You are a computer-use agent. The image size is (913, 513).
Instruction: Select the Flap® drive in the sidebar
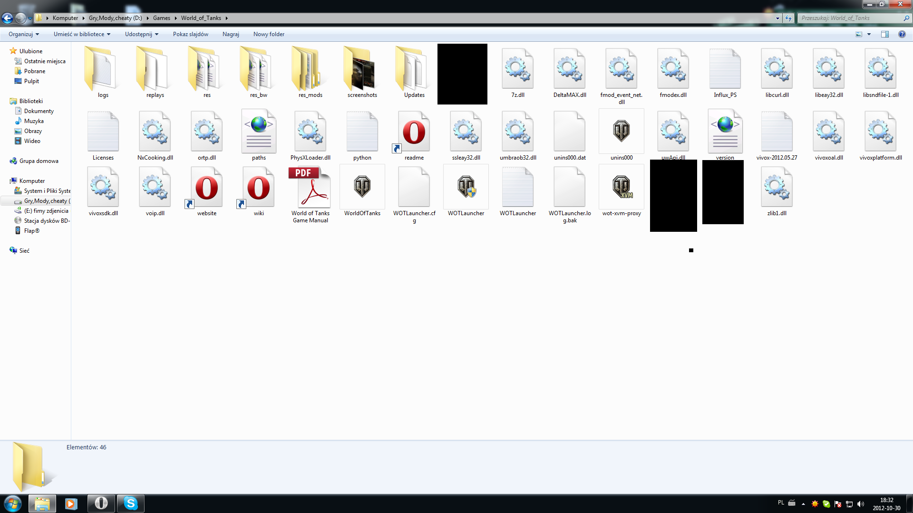point(31,231)
